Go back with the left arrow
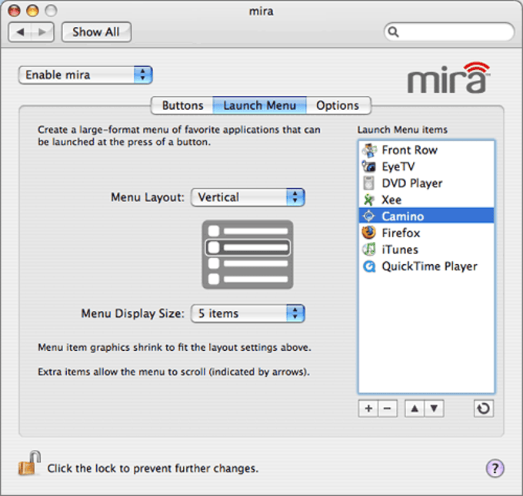Viewport: 523px width, 496px height. (20, 32)
